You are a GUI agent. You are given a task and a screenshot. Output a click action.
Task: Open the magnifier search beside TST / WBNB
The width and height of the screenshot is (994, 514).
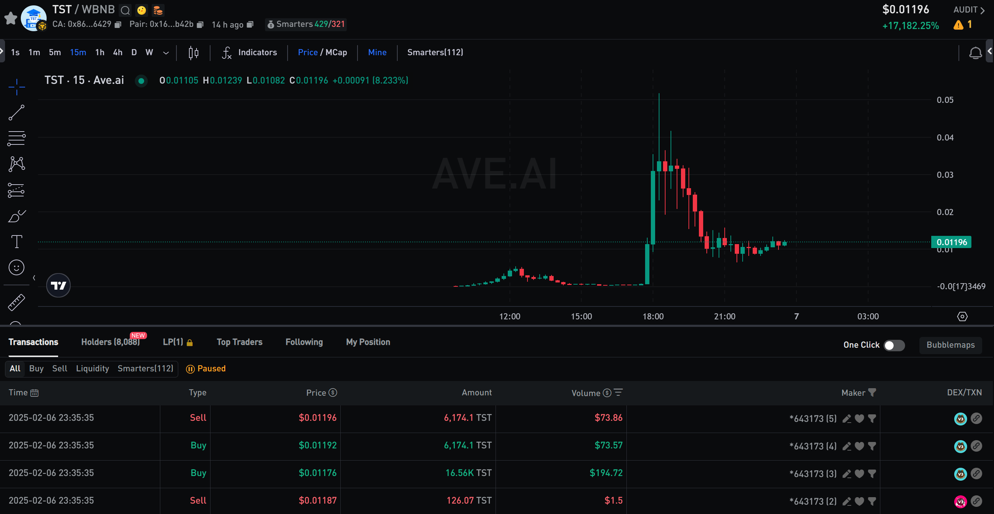pyautogui.click(x=125, y=10)
